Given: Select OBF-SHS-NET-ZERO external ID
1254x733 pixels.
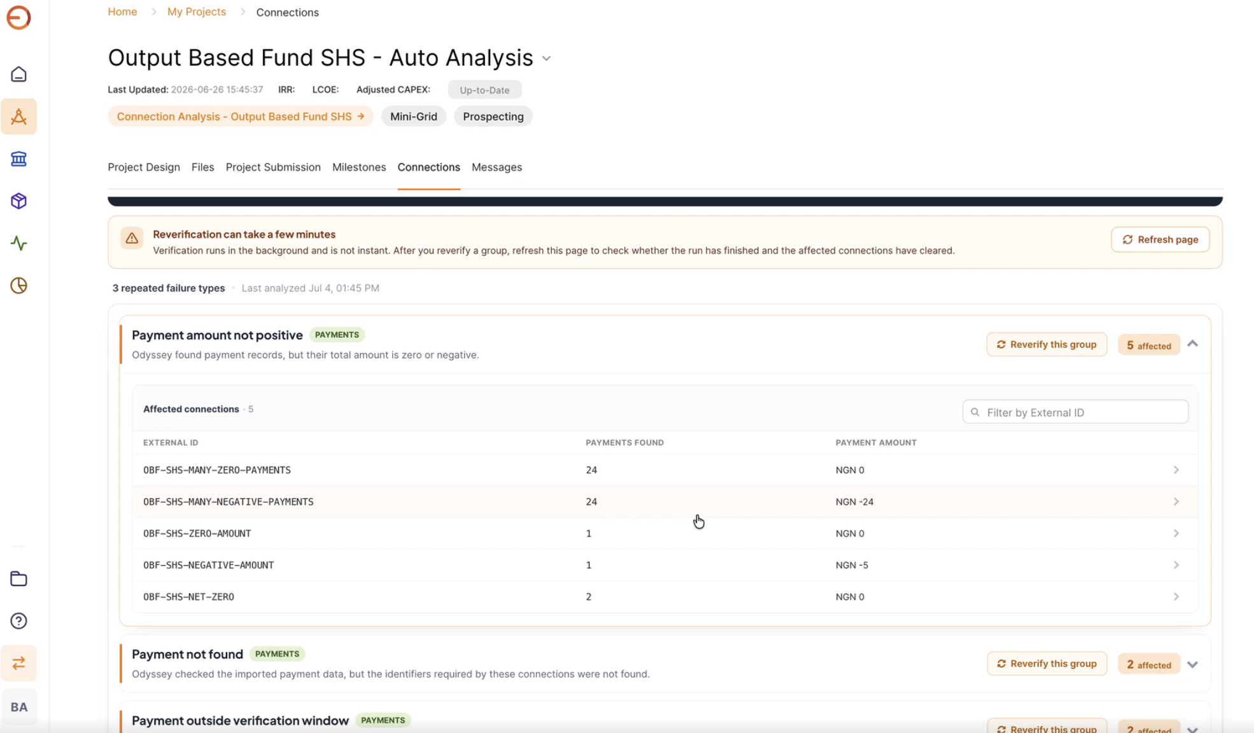Looking at the screenshot, I should (x=188, y=597).
